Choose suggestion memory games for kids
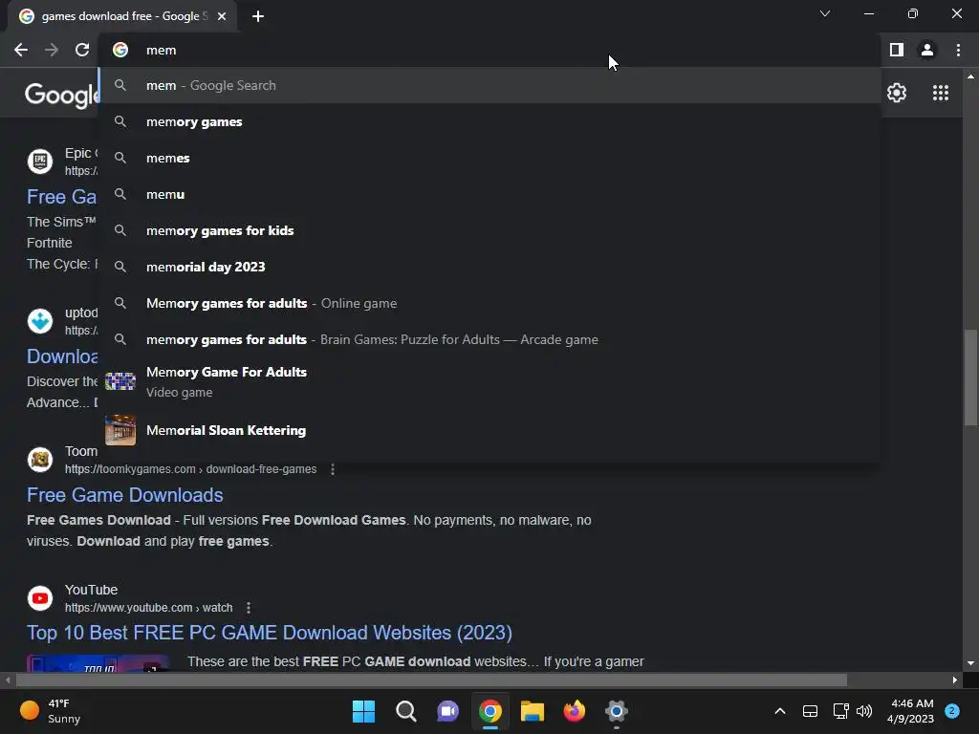 [490, 230]
